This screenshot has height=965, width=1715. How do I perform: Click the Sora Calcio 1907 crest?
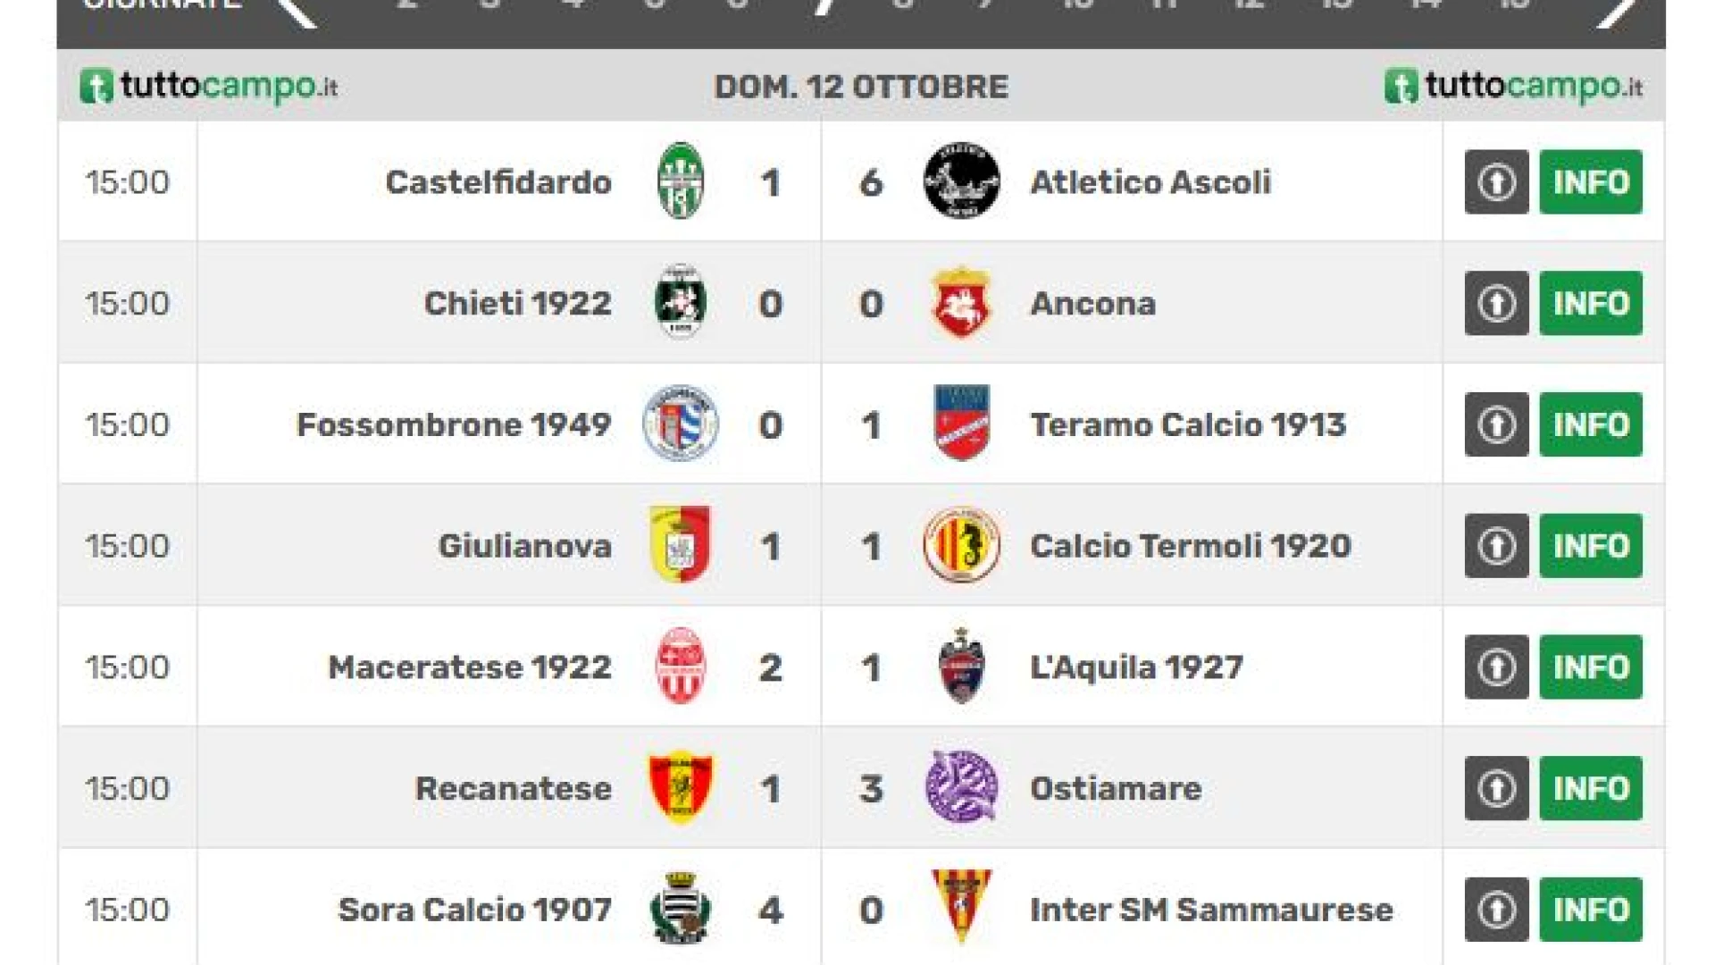tap(680, 909)
